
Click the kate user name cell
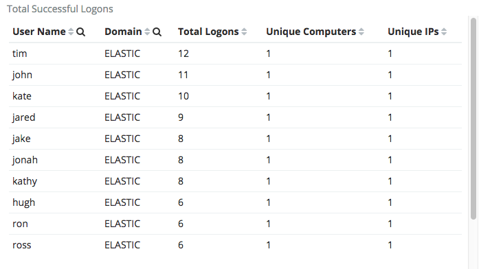[x=22, y=96]
